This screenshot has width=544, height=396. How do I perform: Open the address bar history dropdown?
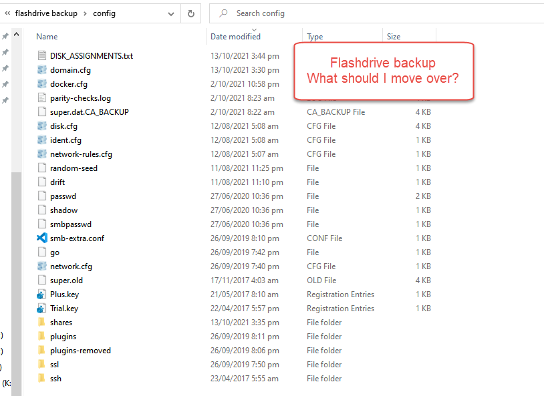pos(171,14)
